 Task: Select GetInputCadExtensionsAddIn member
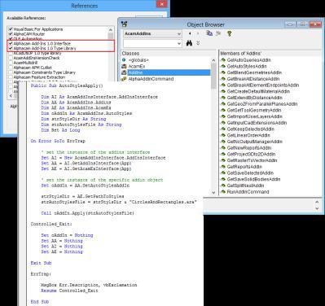pos(257,123)
